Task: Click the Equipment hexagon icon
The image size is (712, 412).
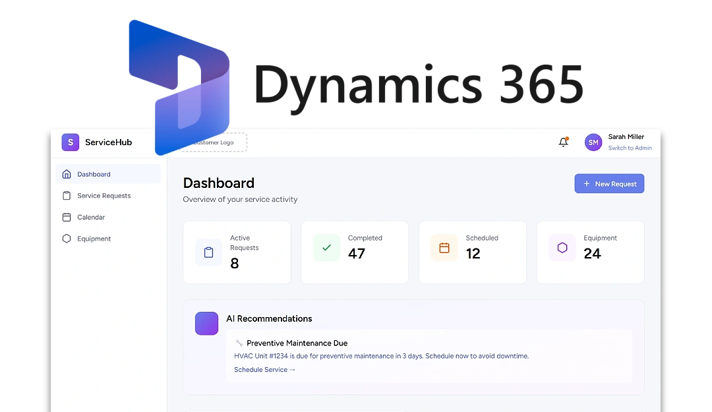Action: (x=562, y=248)
